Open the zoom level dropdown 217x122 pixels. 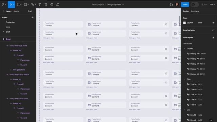tap(212, 4)
